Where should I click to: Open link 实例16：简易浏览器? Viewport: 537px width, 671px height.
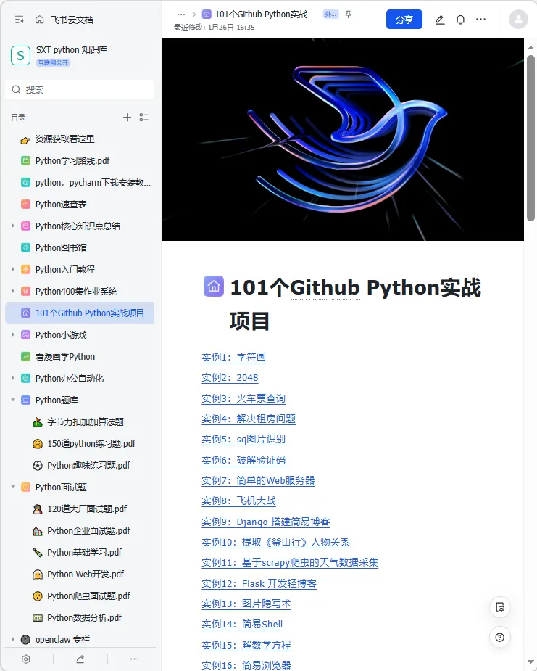coord(246,665)
